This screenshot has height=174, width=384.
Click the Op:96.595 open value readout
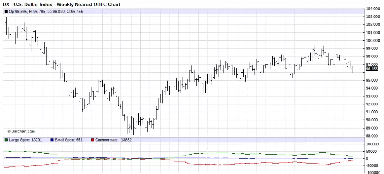(18, 12)
